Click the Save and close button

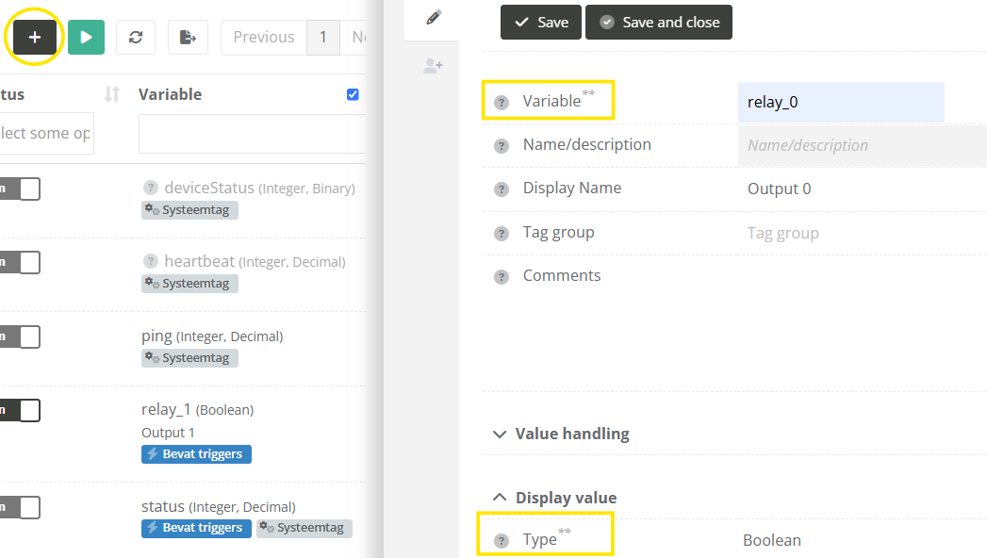pyautogui.click(x=659, y=23)
